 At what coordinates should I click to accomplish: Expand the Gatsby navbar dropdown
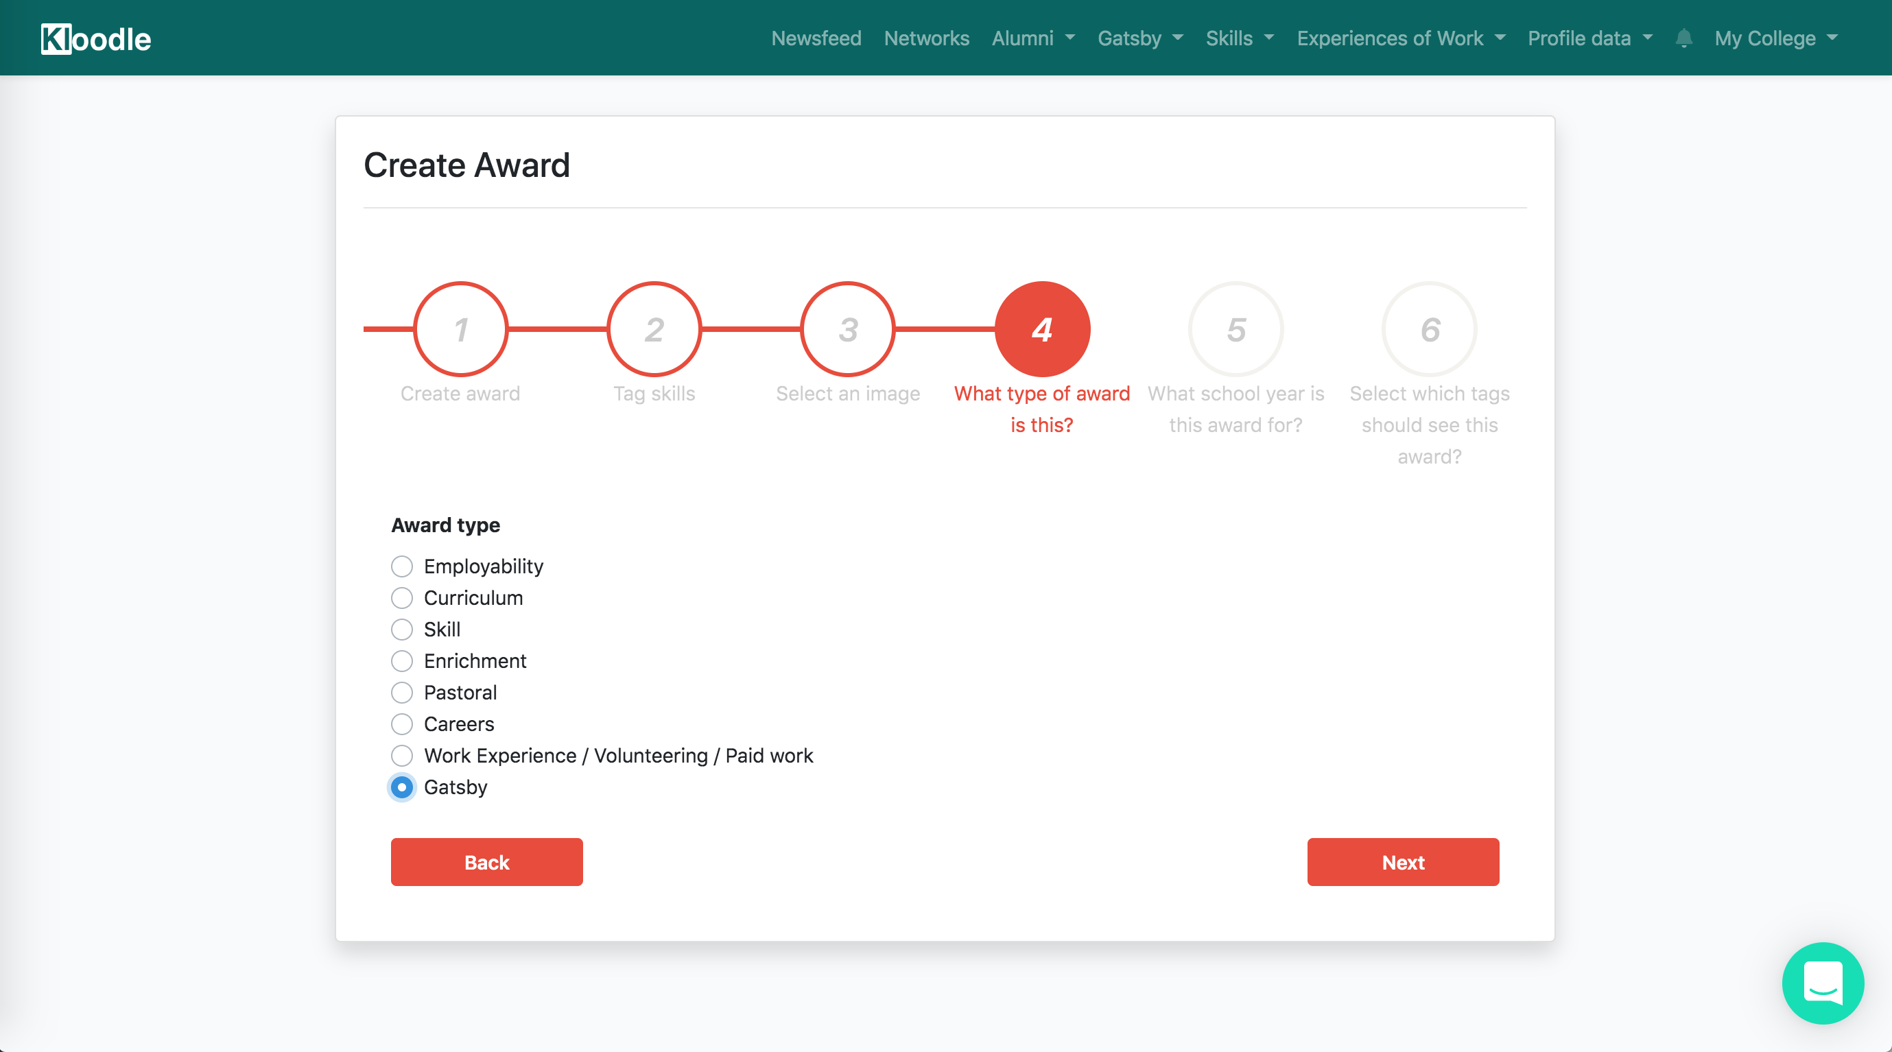(1141, 38)
